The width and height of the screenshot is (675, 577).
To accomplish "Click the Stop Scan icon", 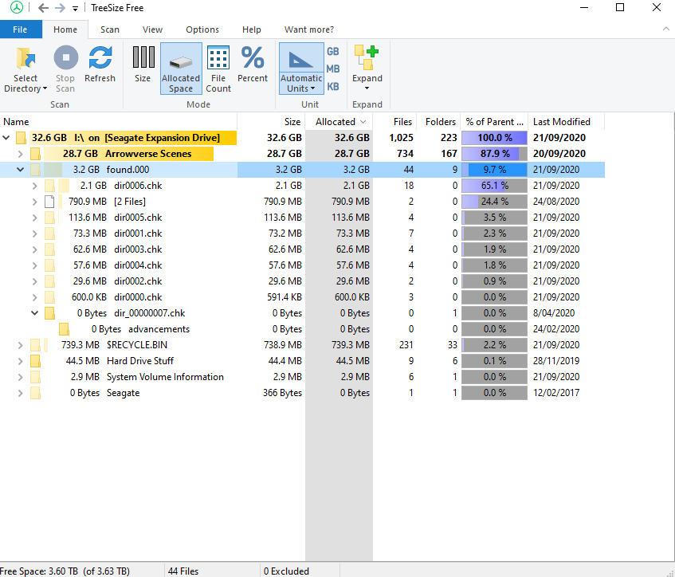I will (x=65, y=69).
